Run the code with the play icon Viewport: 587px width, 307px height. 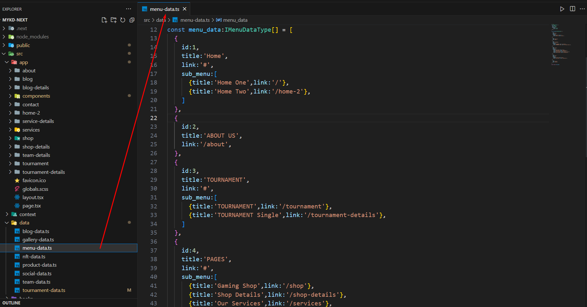pos(562,9)
